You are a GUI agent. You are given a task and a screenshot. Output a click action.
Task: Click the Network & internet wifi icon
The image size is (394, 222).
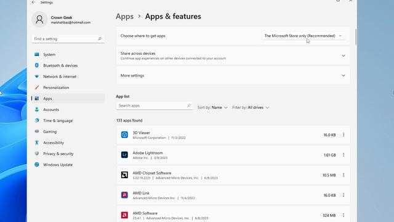coord(37,76)
